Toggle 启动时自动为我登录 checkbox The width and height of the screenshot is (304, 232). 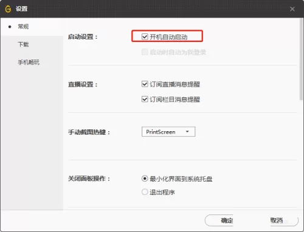click(x=145, y=52)
